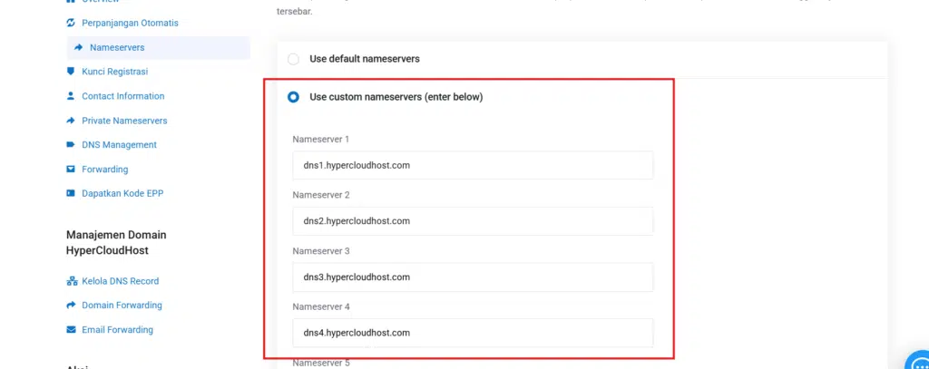929x369 pixels.
Task: Click the Nameservers arrow icon in sidebar
Action: point(78,47)
